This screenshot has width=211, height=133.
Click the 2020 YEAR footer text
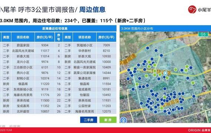[x=6, y=130]
